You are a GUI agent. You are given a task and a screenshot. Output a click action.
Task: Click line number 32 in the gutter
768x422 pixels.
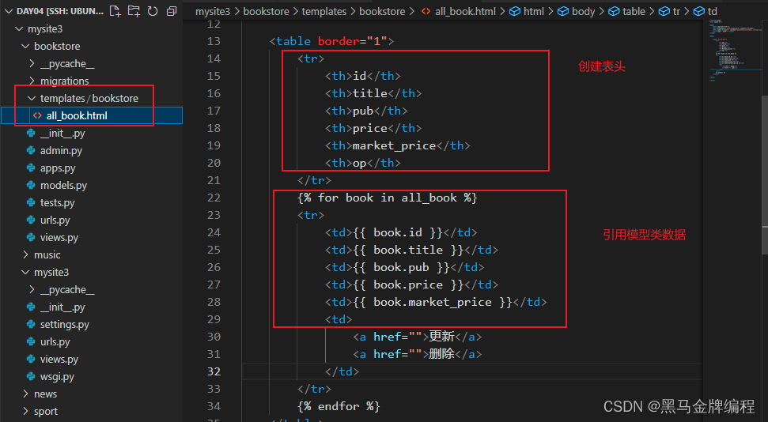coord(214,371)
